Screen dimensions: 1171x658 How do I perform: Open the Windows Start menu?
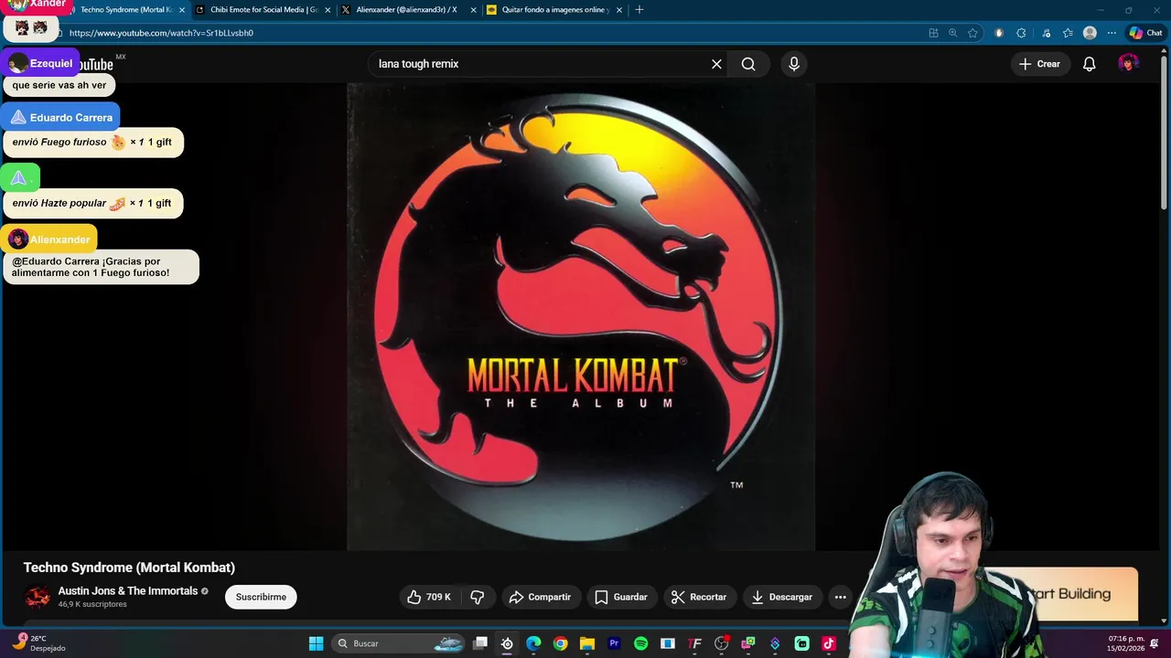click(x=316, y=643)
